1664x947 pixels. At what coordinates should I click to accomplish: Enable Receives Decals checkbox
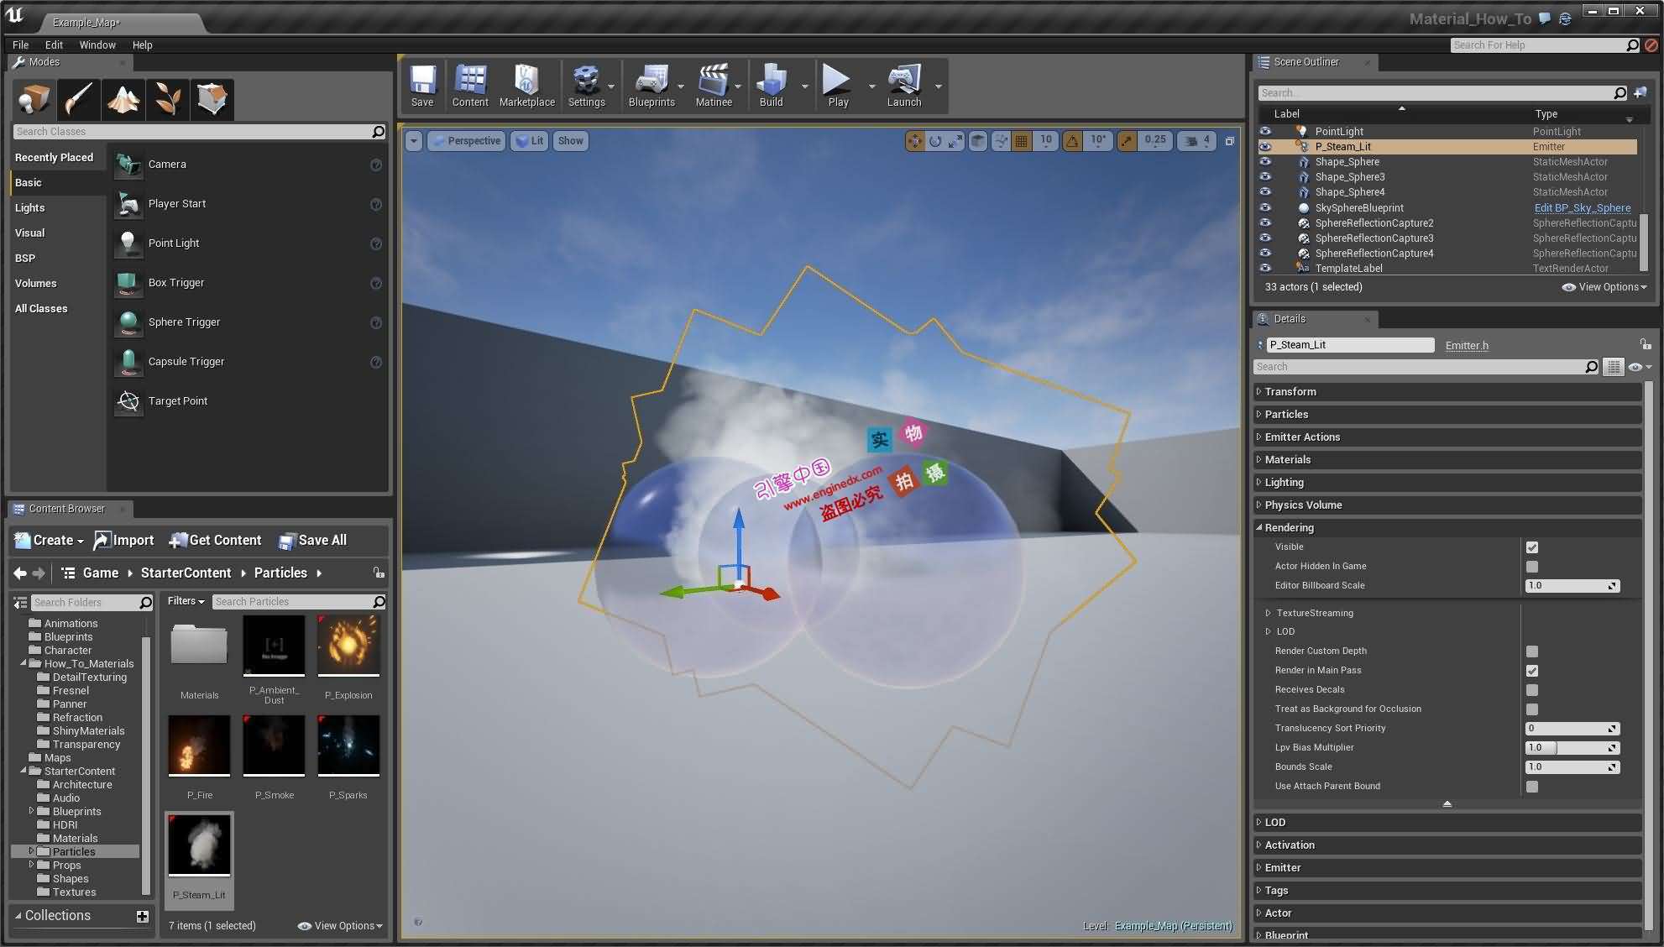(1532, 690)
